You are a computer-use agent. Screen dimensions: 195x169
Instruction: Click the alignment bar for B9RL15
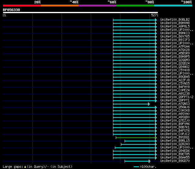pyautogui.click(x=141, y=141)
